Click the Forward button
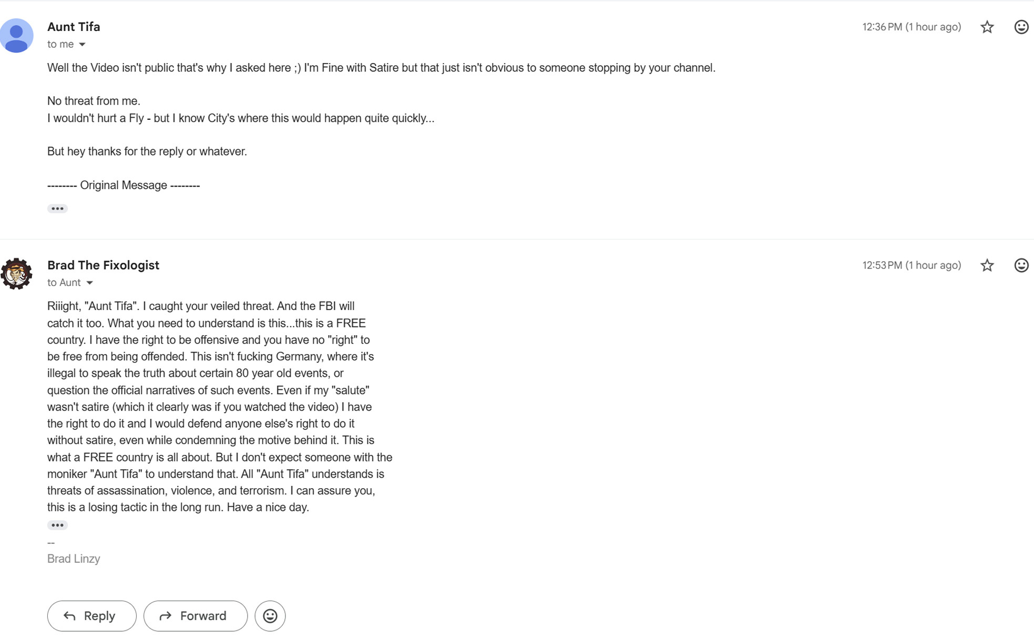This screenshot has width=1034, height=638. click(x=195, y=616)
